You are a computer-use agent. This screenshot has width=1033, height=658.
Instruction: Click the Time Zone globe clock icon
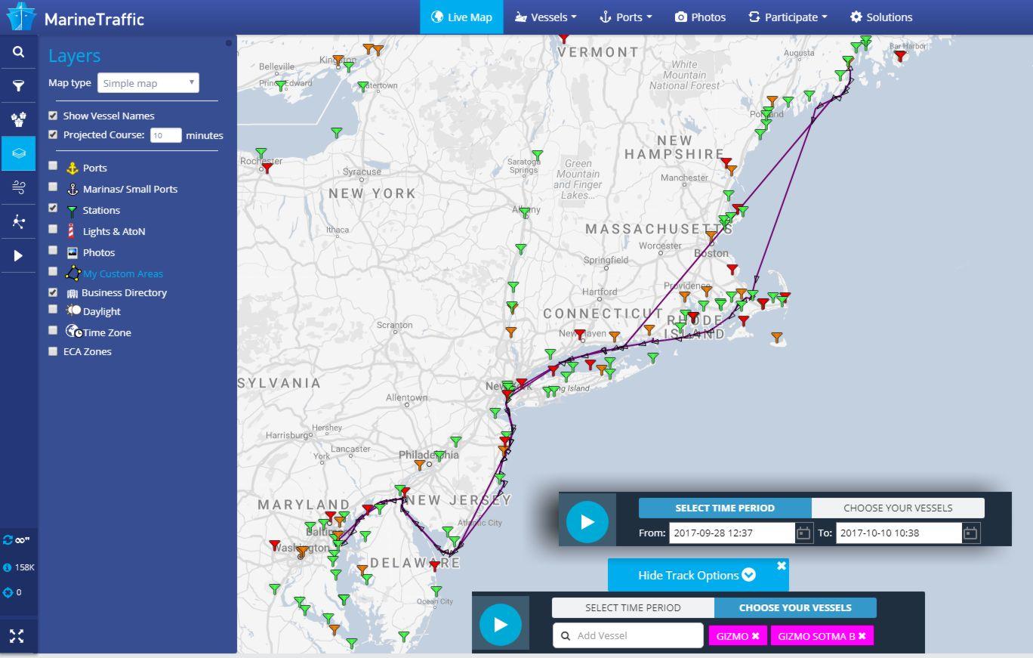pyautogui.click(x=74, y=331)
